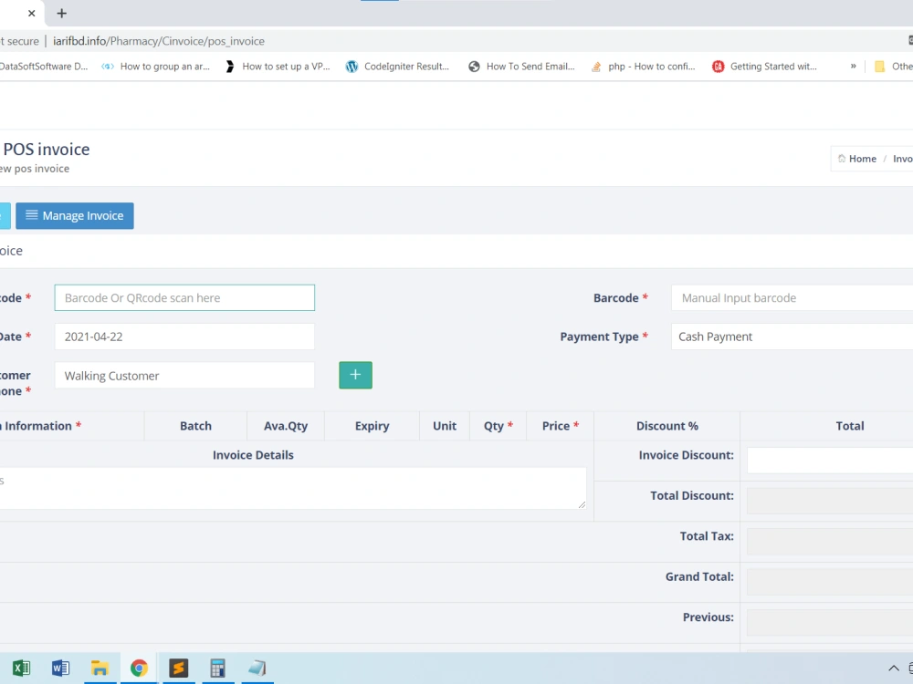Open Microsoft Word from the taskbar

[x=60, y=668]
